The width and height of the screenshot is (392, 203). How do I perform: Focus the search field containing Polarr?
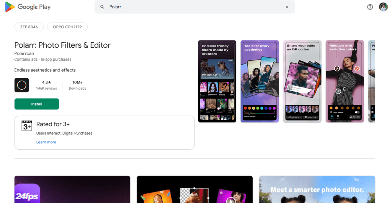tap(194, 7)
